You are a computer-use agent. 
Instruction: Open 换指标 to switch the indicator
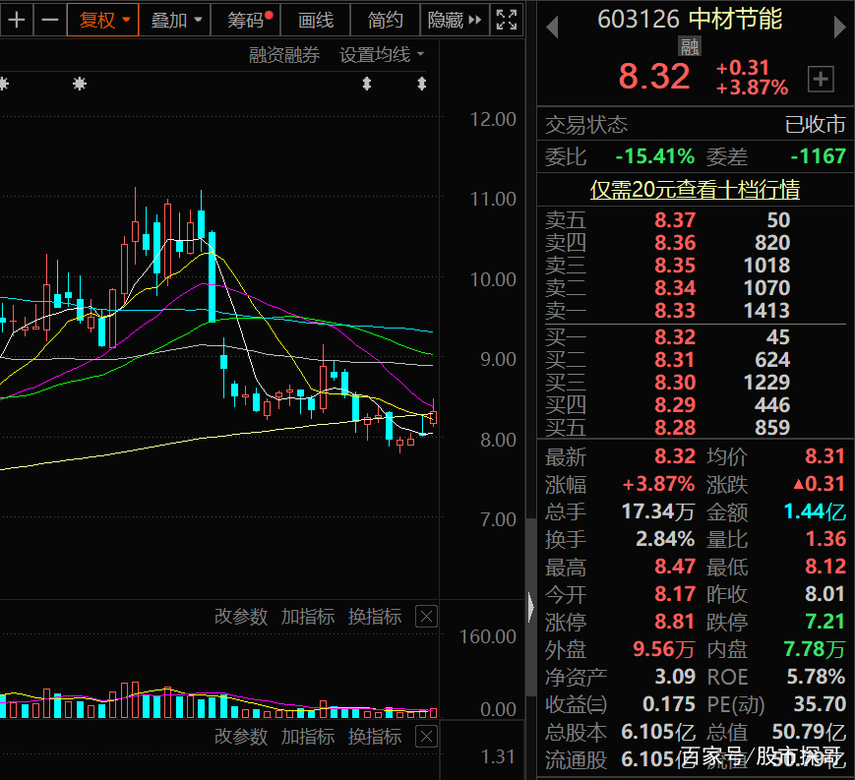375,617
